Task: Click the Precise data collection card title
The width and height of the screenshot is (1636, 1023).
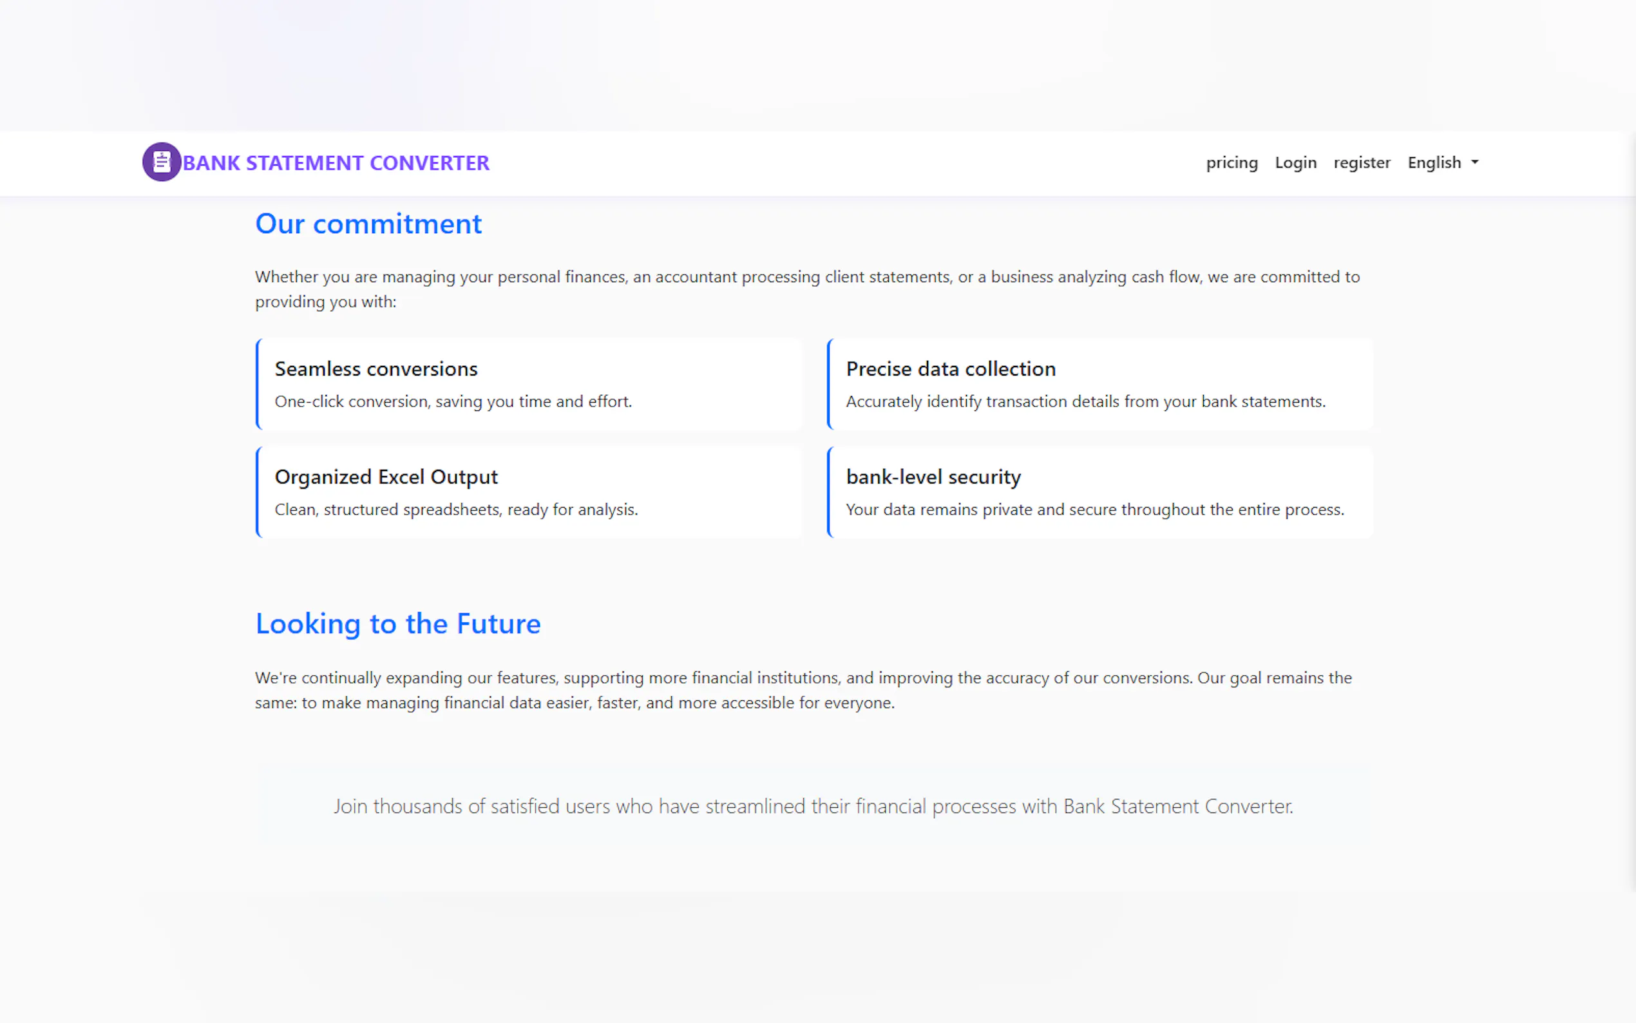Action: point(950,368)
